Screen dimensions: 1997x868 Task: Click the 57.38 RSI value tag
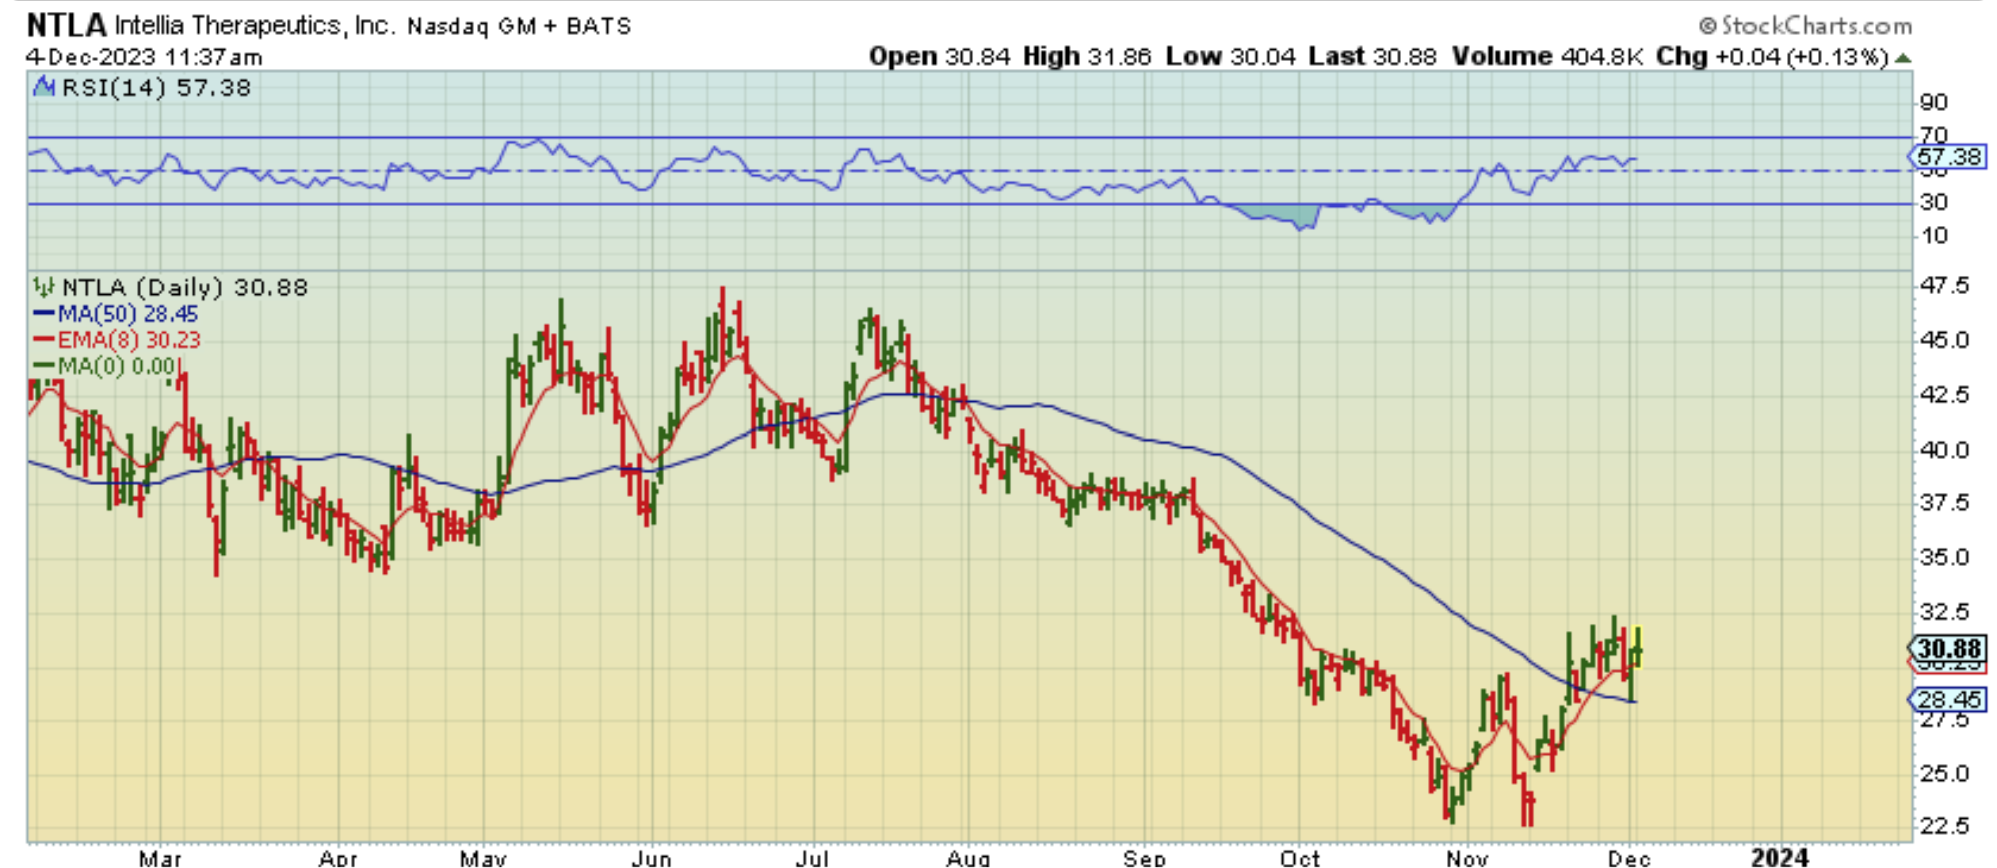pyautogui.click(x=1949, y=157)
